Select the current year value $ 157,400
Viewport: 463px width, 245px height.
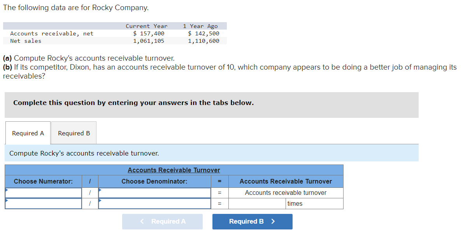149,34
